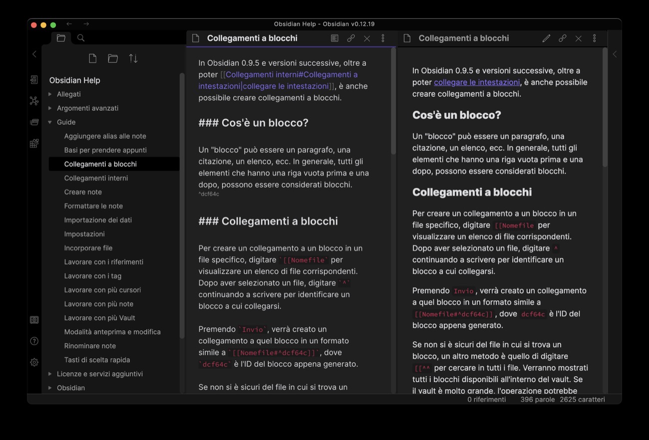The width and height of the screenshot is (649, 440).
Task: Navigate back with the left arrow
Action: 69,24
